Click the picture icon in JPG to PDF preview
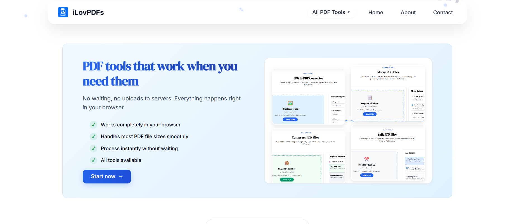This screenshot has height=224, width=521. coord(290,103)
